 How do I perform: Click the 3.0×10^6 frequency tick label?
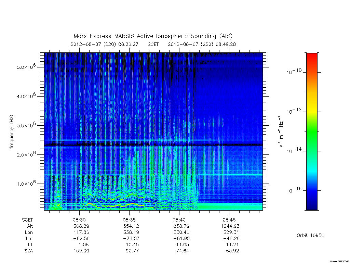[26, 125]
